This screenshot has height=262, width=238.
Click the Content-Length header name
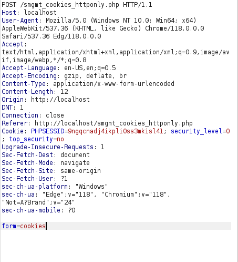point(27,92)
